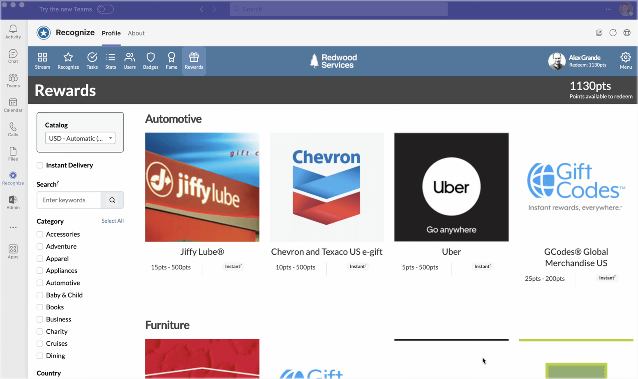
Task: Open the settings and more ellipsis
Action: (x=608, y=9)
